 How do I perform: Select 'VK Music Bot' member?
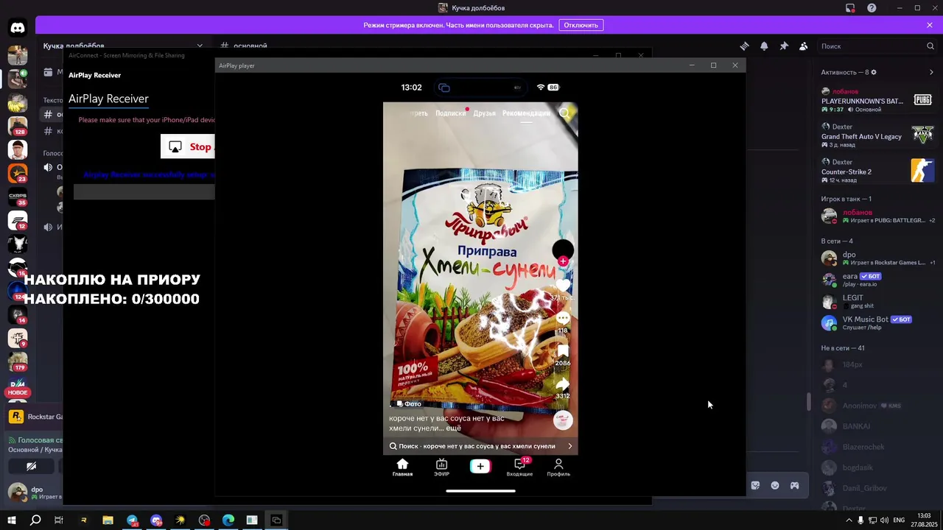(x=877, y=322)
